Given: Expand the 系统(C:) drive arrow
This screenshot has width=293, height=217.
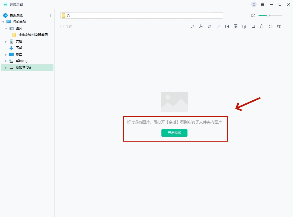Looking at the screenshot, I should pyautogui.click(x=6, y=61).
